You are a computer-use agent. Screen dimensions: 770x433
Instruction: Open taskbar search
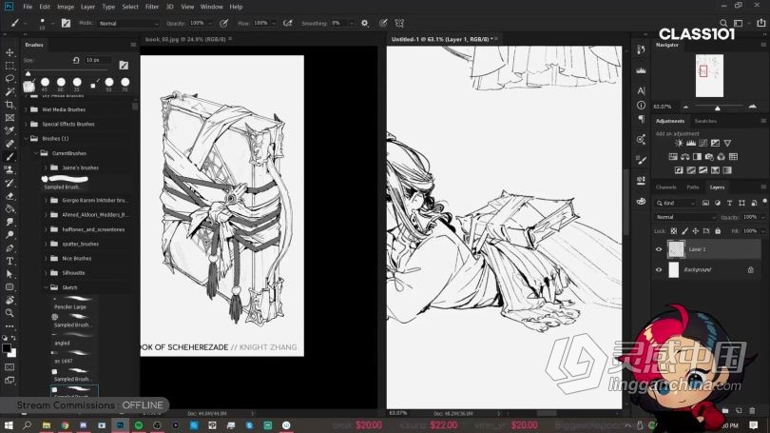click(27, 425)
